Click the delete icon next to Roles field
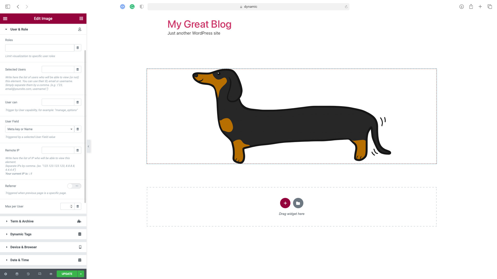497x279 pixels. [77, 48]
